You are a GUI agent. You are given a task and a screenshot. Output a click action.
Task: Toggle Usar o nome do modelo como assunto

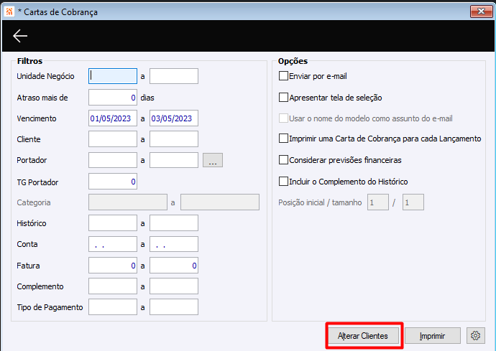(283, 118)
